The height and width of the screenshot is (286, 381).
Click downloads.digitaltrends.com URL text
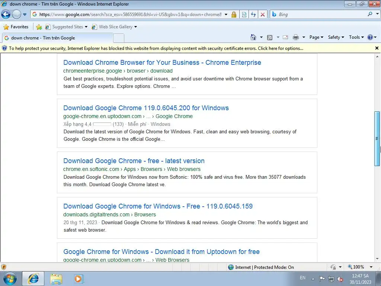coord(96,214)
